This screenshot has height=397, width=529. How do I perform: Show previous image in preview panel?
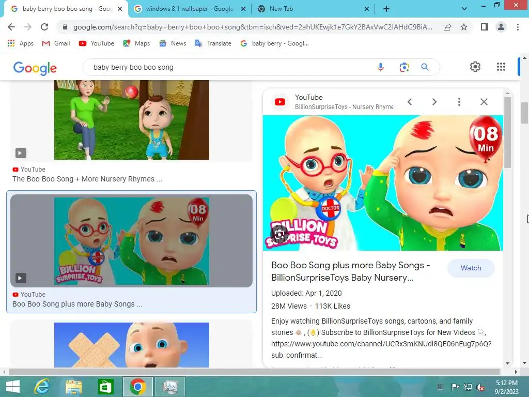[x=410, y=102]
